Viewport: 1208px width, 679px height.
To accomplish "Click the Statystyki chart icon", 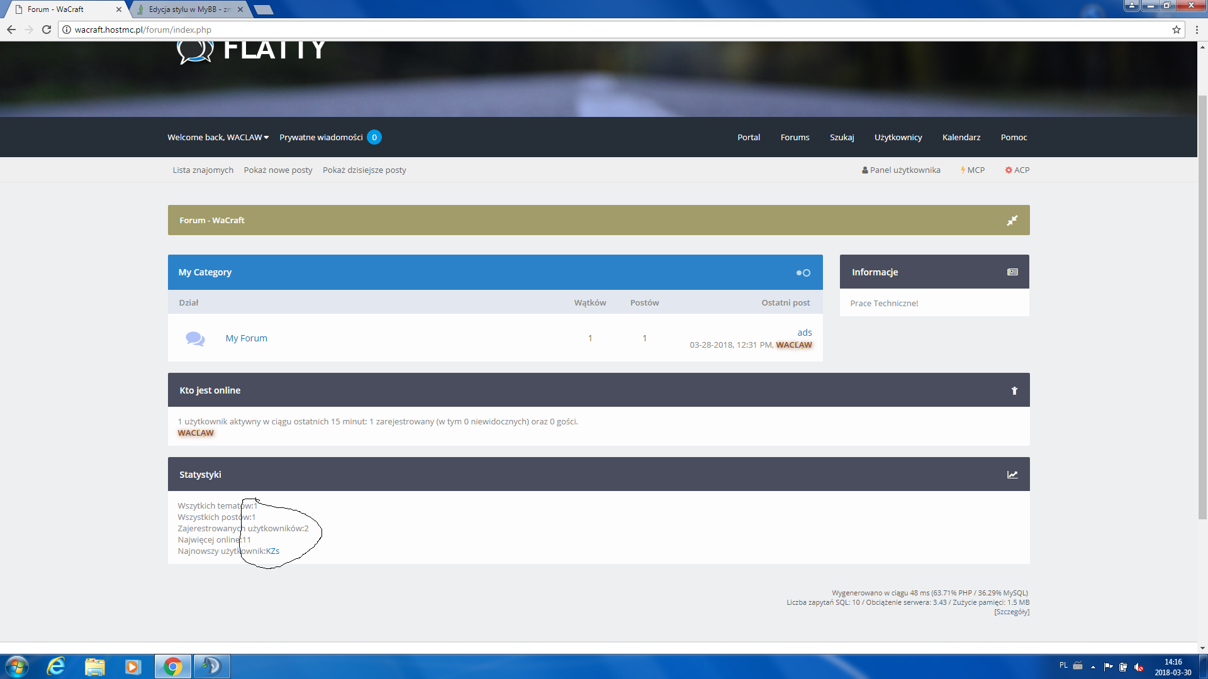I will [x=1012, y=475].
